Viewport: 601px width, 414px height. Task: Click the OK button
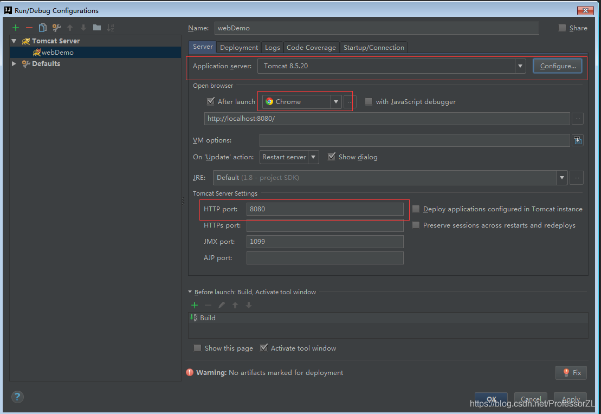coord(491,399)
